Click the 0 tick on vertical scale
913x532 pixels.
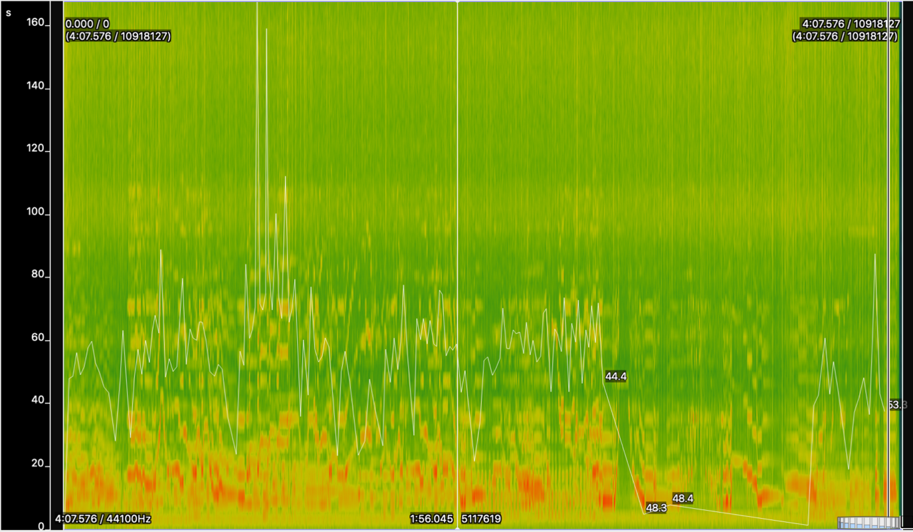pos(40,527)
